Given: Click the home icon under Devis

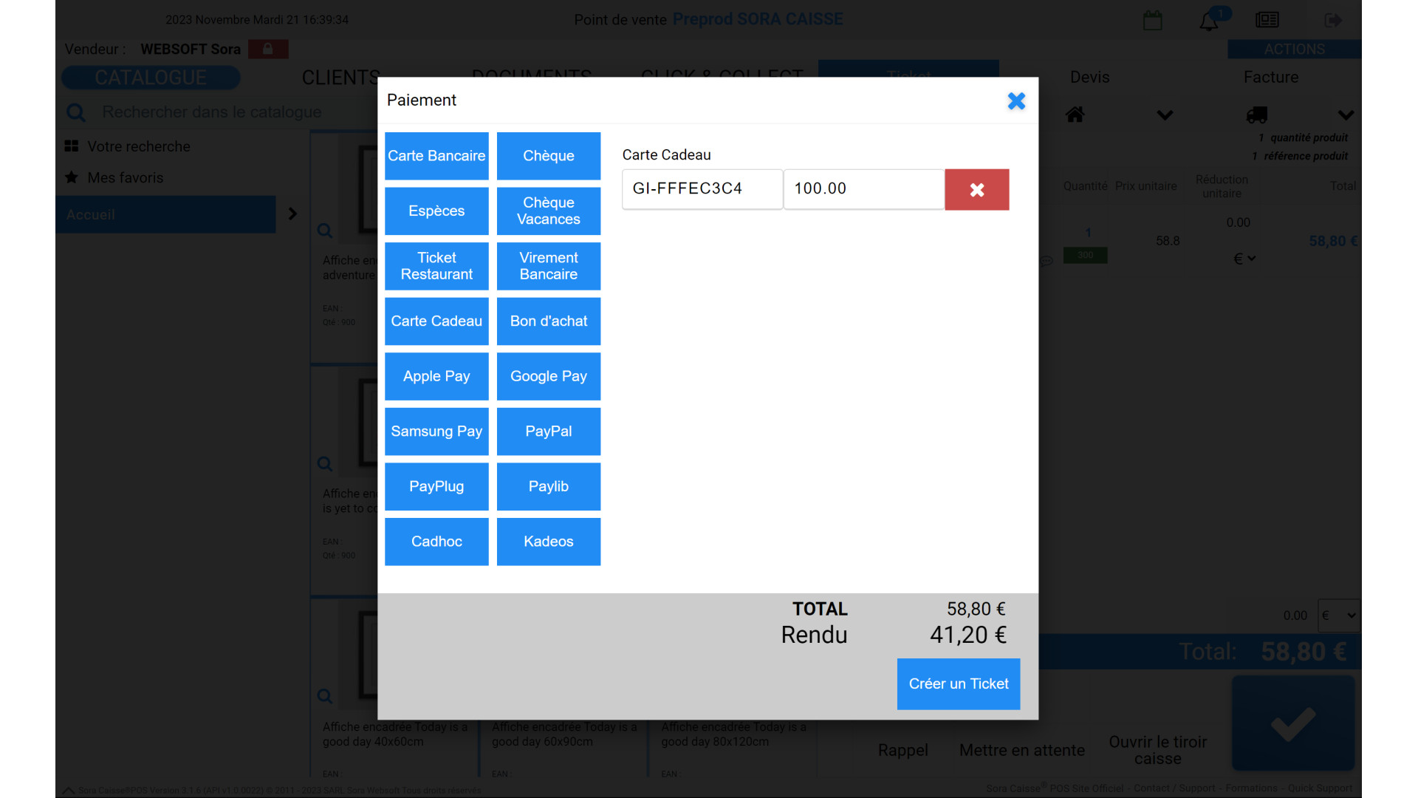Looking at the screenshot, I should point(1075,115).
